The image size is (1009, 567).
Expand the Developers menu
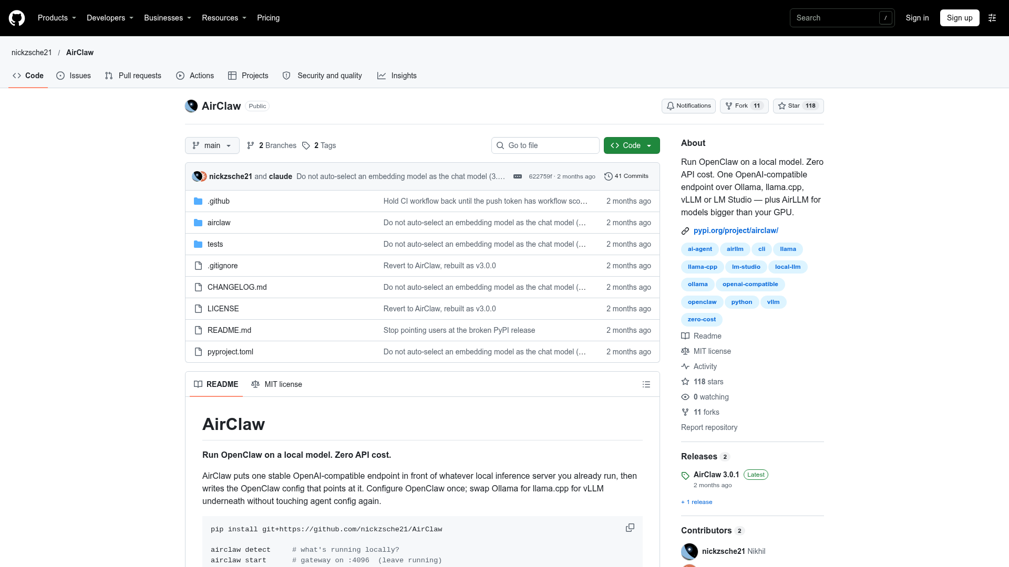point(110,18)
